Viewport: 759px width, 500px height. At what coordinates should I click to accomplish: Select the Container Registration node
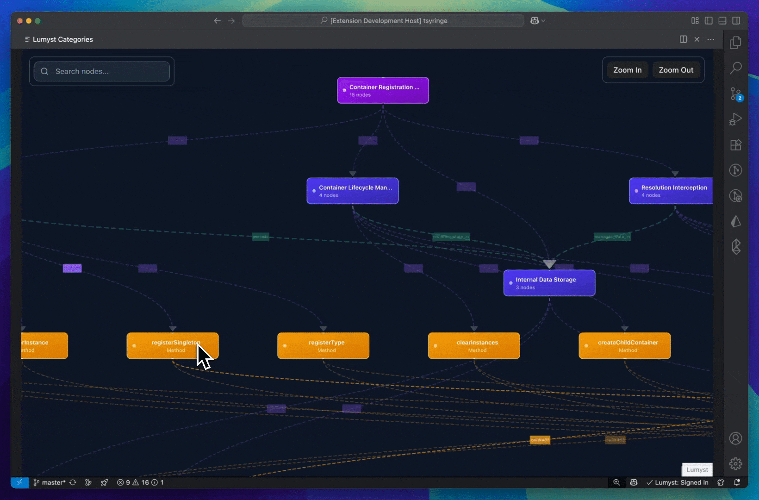pos(383,90)
